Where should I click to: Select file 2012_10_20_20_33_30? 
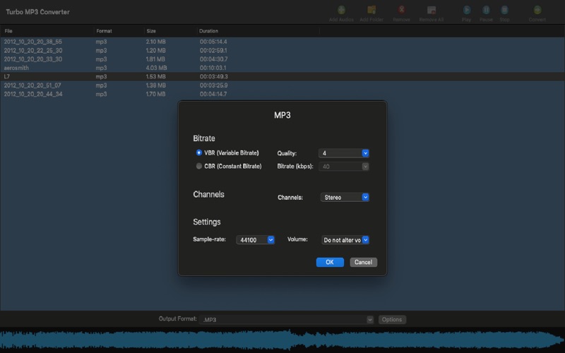pyautogui.click(x=32, y=59)
